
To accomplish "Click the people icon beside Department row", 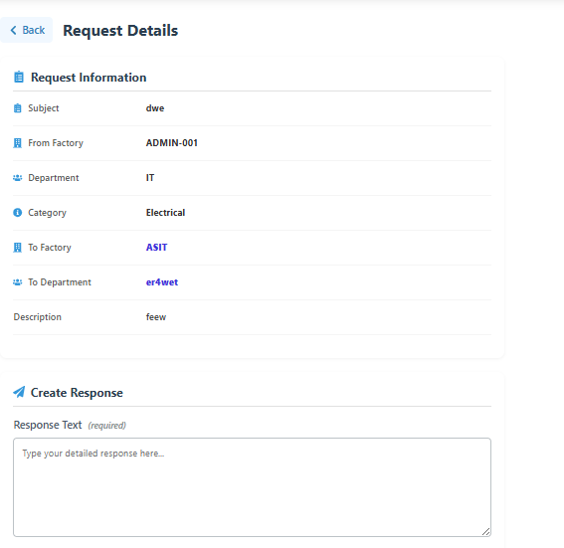I will click(17, 178).
